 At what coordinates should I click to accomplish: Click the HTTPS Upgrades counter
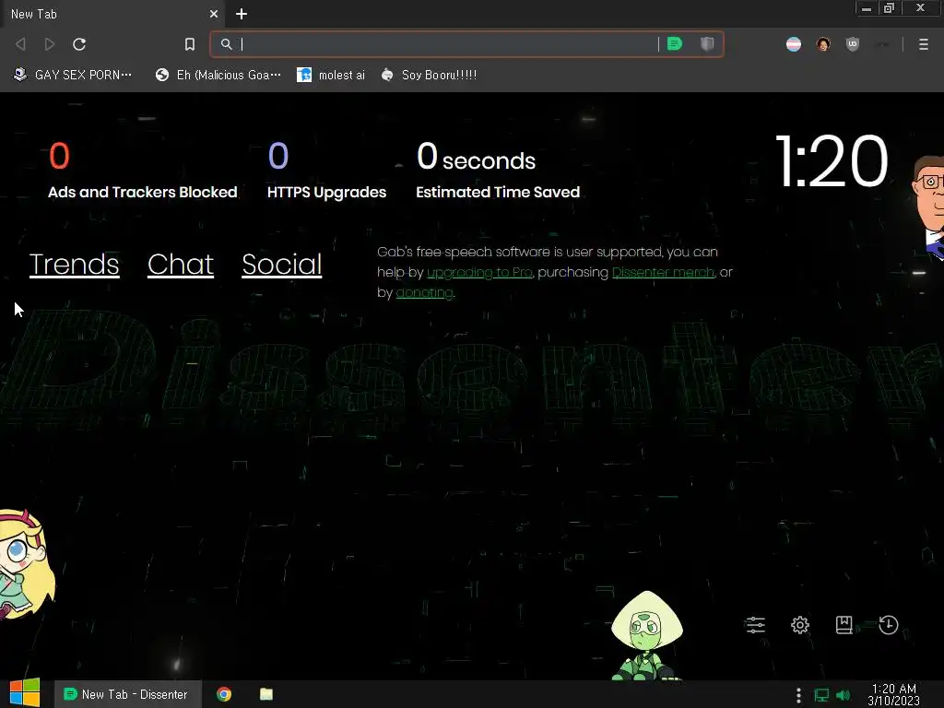327,171
